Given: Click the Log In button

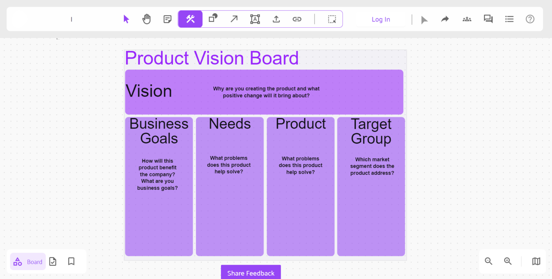Looking at the screenshot, I should [381, 19].
